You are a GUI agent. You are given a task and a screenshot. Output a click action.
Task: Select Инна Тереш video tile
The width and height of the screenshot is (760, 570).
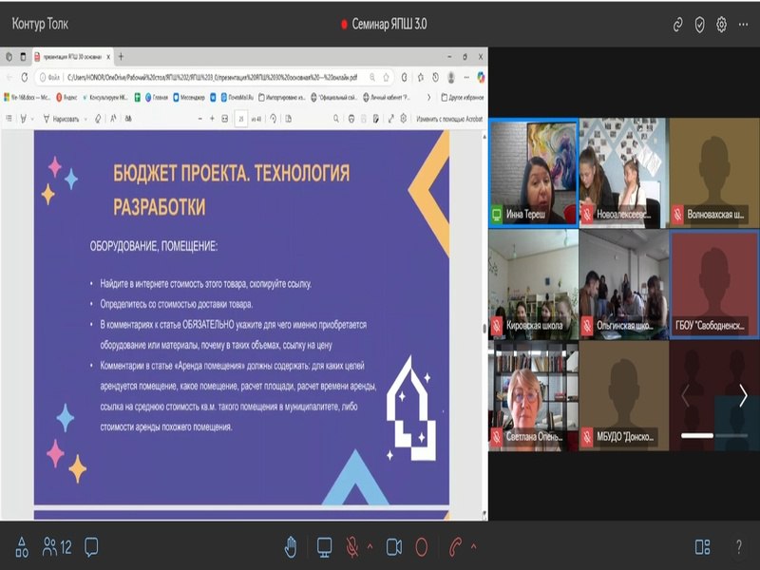[534, 173]
